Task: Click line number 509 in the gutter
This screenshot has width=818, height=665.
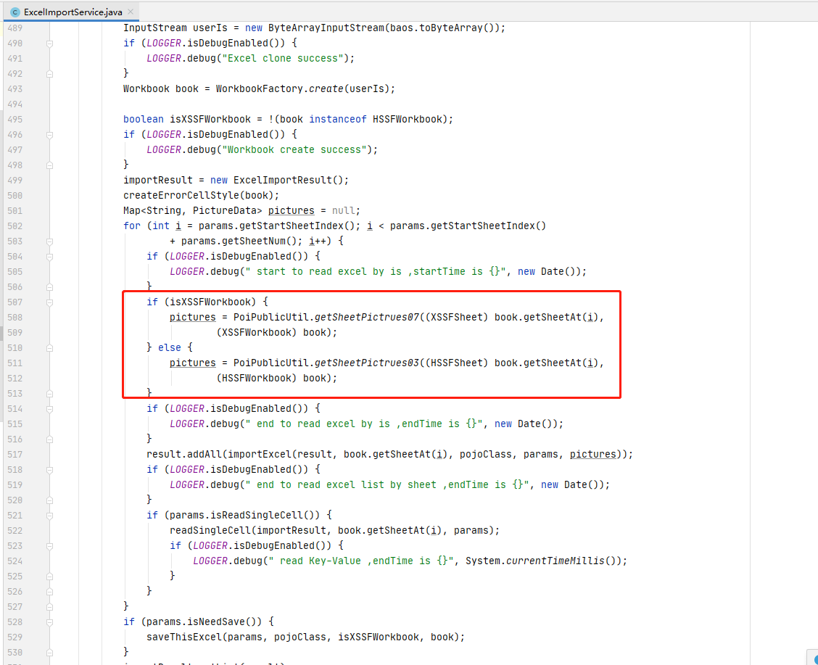Action: click(15, 333)
